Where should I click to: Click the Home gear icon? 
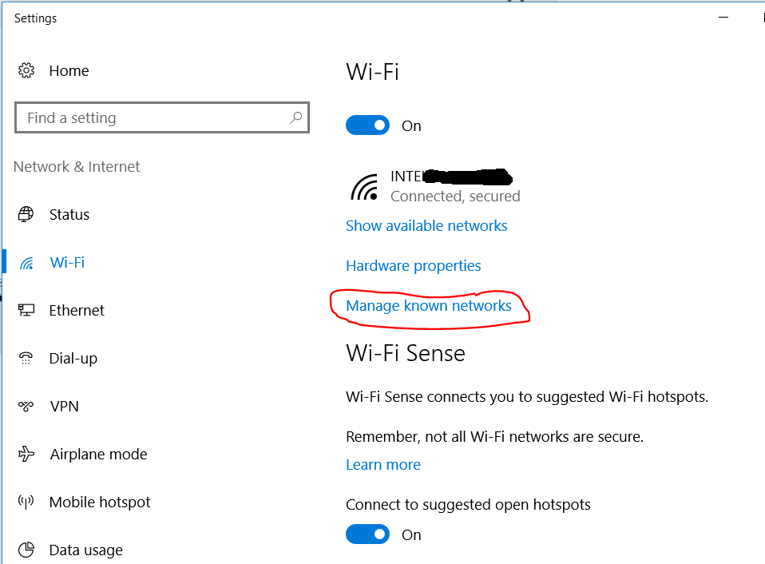[x=26, y=70]
